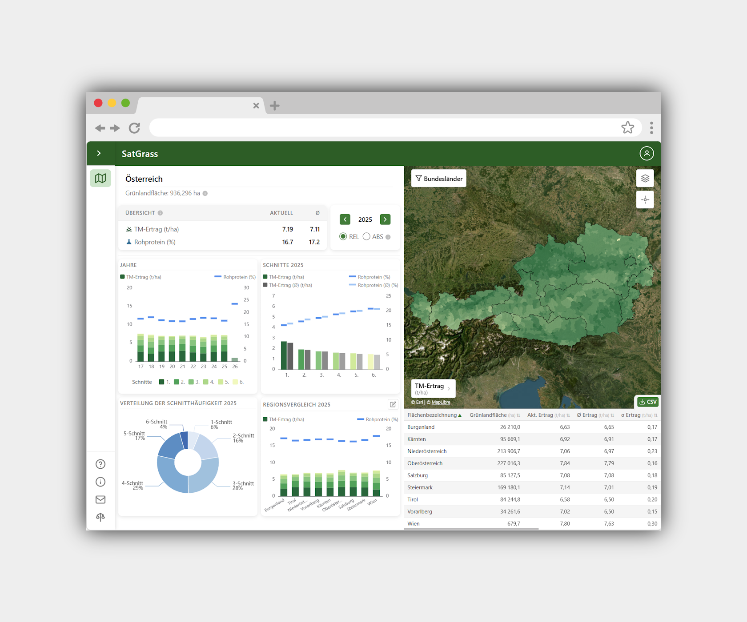Open the contact mail icon

[100, 499]
